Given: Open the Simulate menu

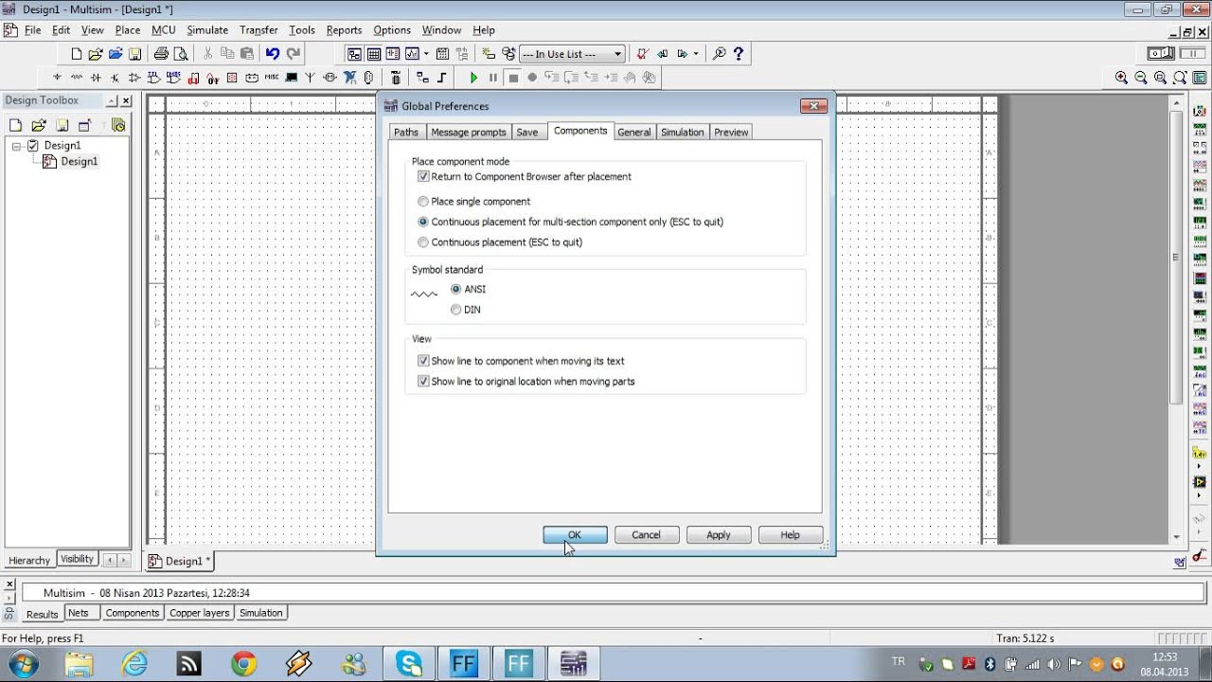Looking at the screenshot, I should click(x=207, y=30).
